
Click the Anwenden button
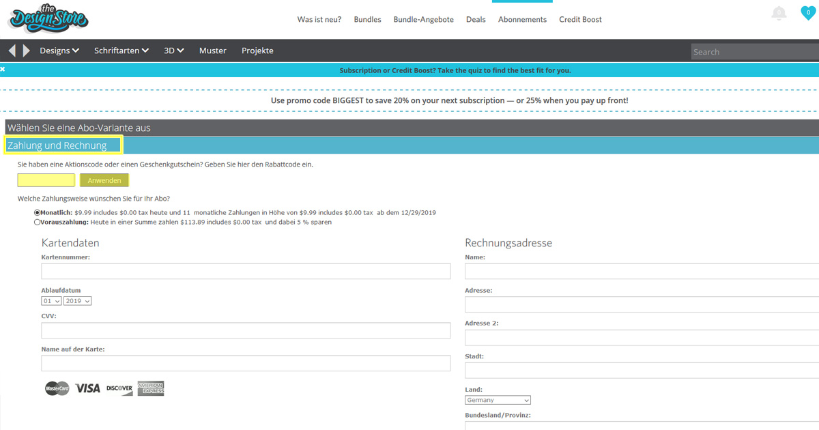pos(104,181)
